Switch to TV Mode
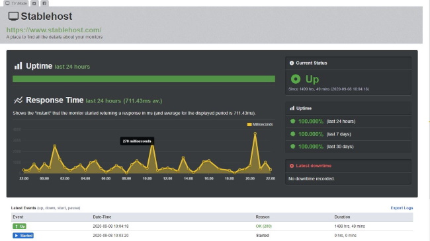The height and width of the screenshot is (241, 430). [x=16, y=3]
